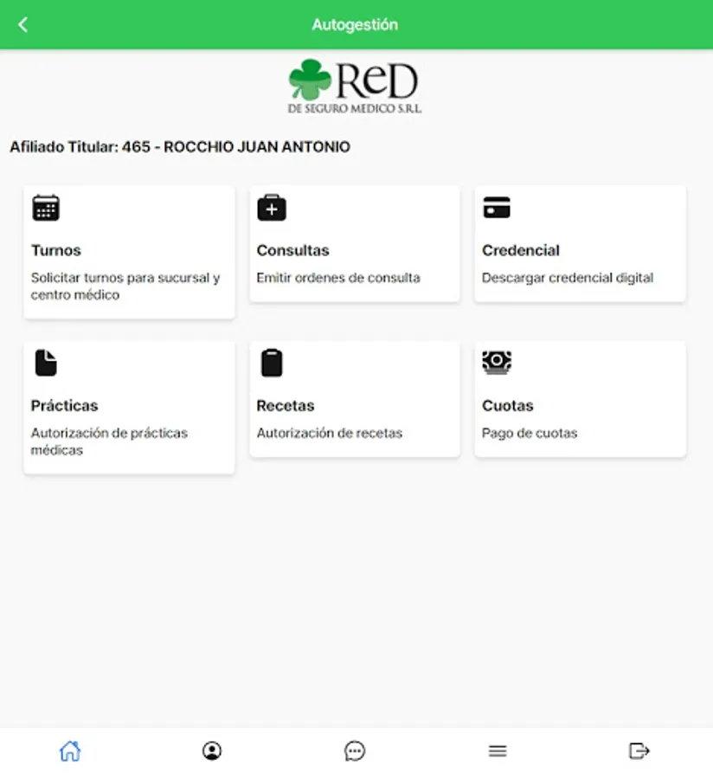Click the medical kit icon on Consultas
This screenshot has width=713, height=779.
(x=272, y=207)
